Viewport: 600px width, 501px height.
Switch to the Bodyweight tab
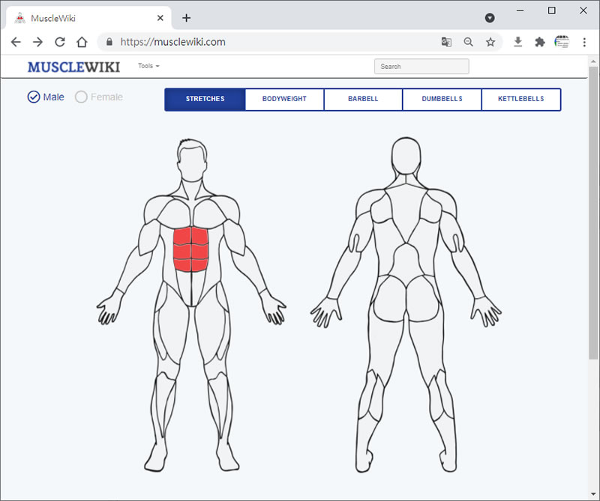(284, 99)
